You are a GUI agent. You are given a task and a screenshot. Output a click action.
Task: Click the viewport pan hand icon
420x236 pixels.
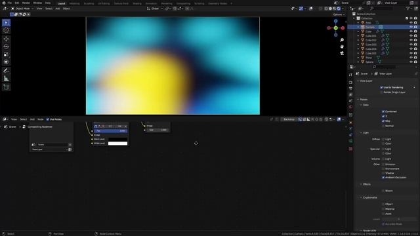click(x=342, y=47)
